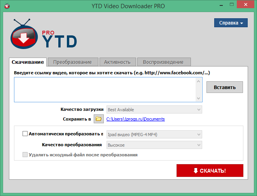
Task: Click the app icon in the title bar
Action: click(x=7, y=6)
